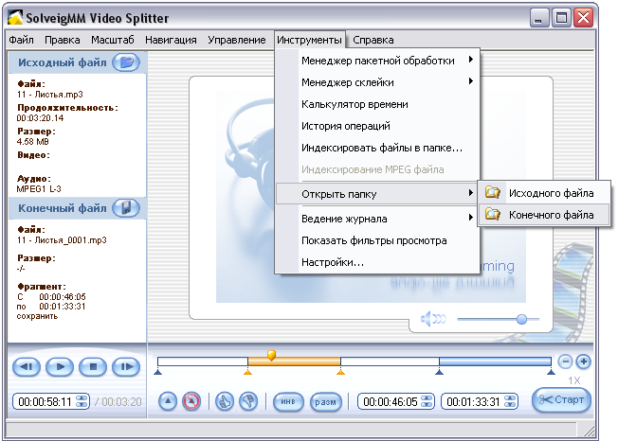Click the blue marker at timeline end

(x=551, y=371)
